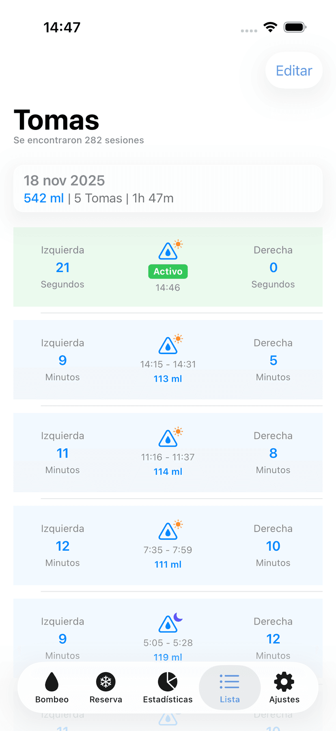Click night feeding icon above 5:05 - 5:28
This screenshot has width=336, height=731.
tap(168, 624)
